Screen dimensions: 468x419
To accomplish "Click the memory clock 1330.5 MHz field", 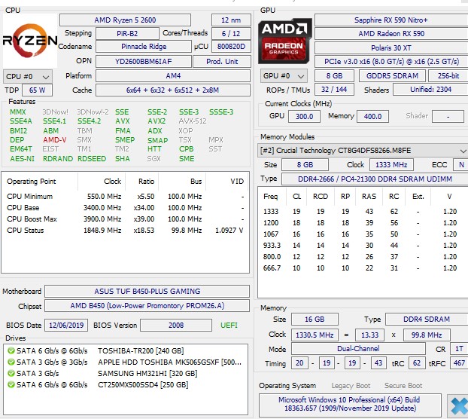I will (315, 335).
